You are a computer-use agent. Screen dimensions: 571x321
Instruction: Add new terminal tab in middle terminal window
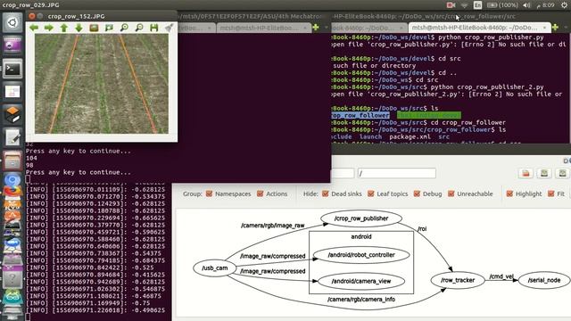coord(316,28)
